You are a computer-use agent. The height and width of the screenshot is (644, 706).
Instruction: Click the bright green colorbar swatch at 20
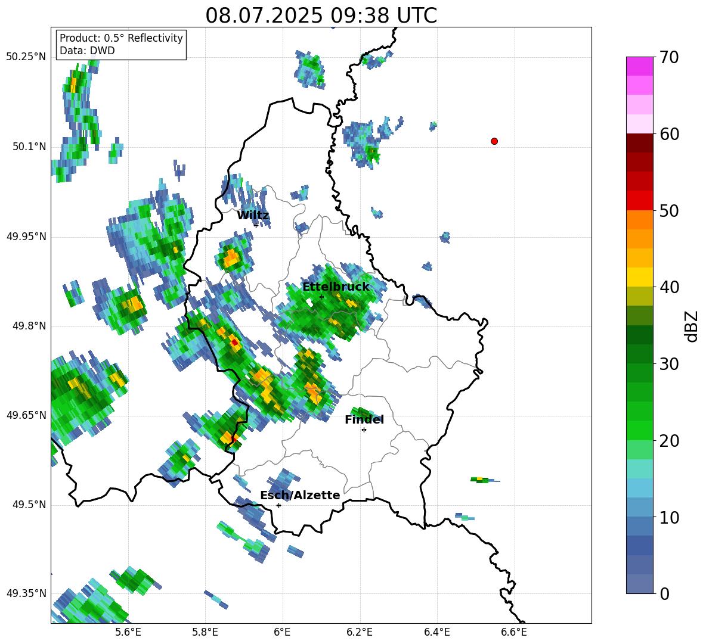click(639, 430)
